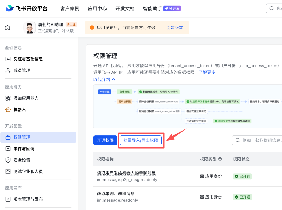Switch to 客户案例 in the top menu
The image size is (282, 210).
[x=69, y=8]
